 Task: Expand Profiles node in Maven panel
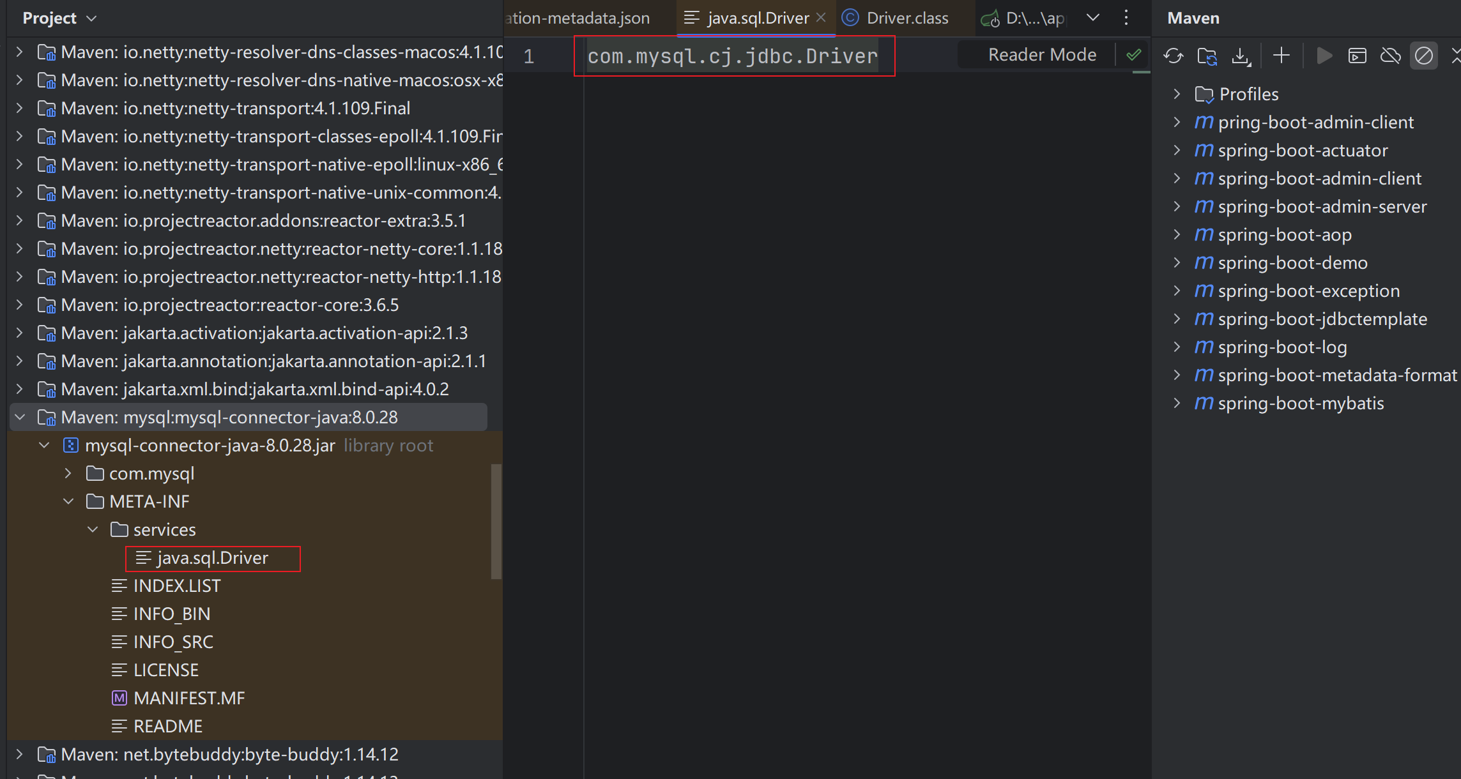click(x=1177, y=94)
